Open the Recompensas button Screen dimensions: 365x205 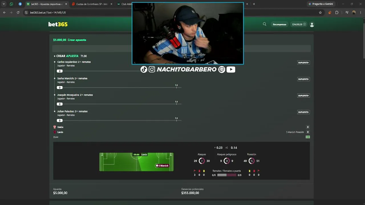[x=279, y=24]
